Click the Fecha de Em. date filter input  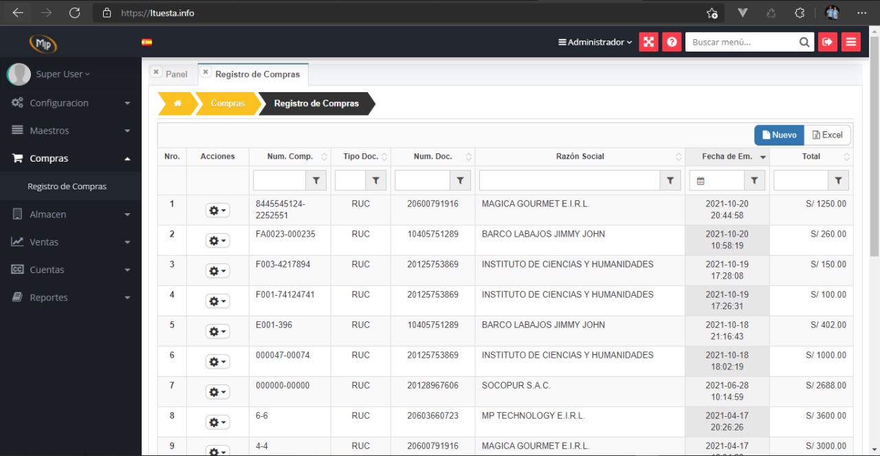717,180
